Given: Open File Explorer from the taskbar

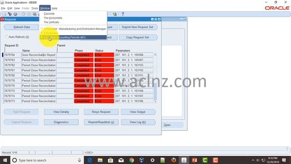Looking at the screenshot, I should coord(100,160).
